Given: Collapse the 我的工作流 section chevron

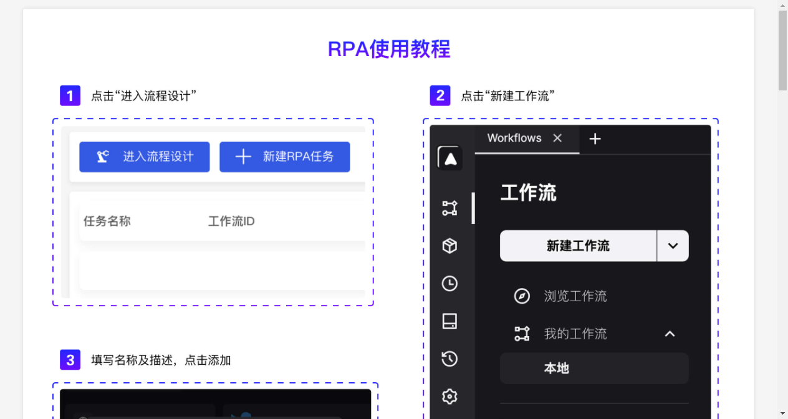Looking at the screenshot, I should pos(670,334).
